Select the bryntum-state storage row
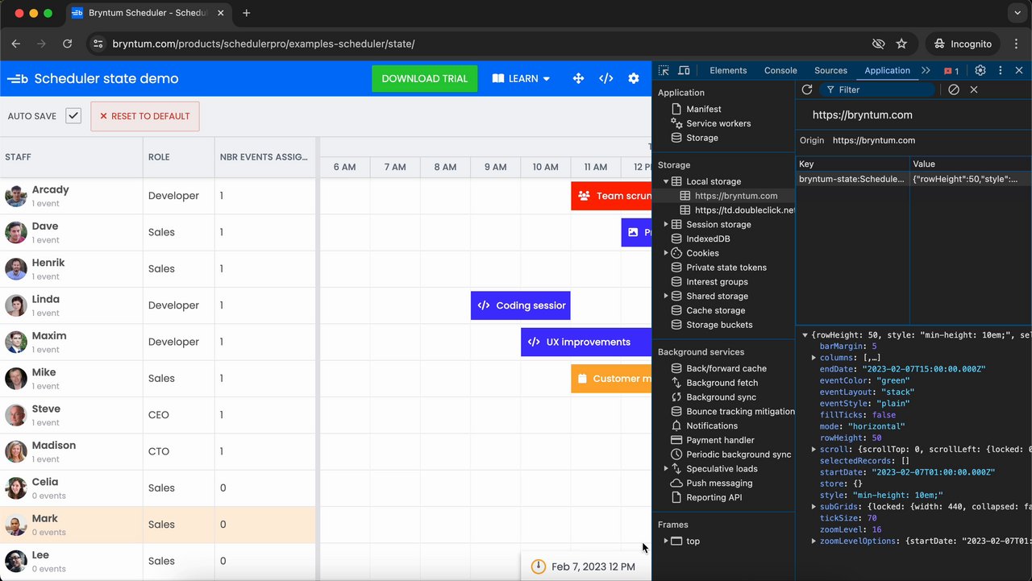The height and width of the screenshot is (581, 1032). click(x=913, y=179)
